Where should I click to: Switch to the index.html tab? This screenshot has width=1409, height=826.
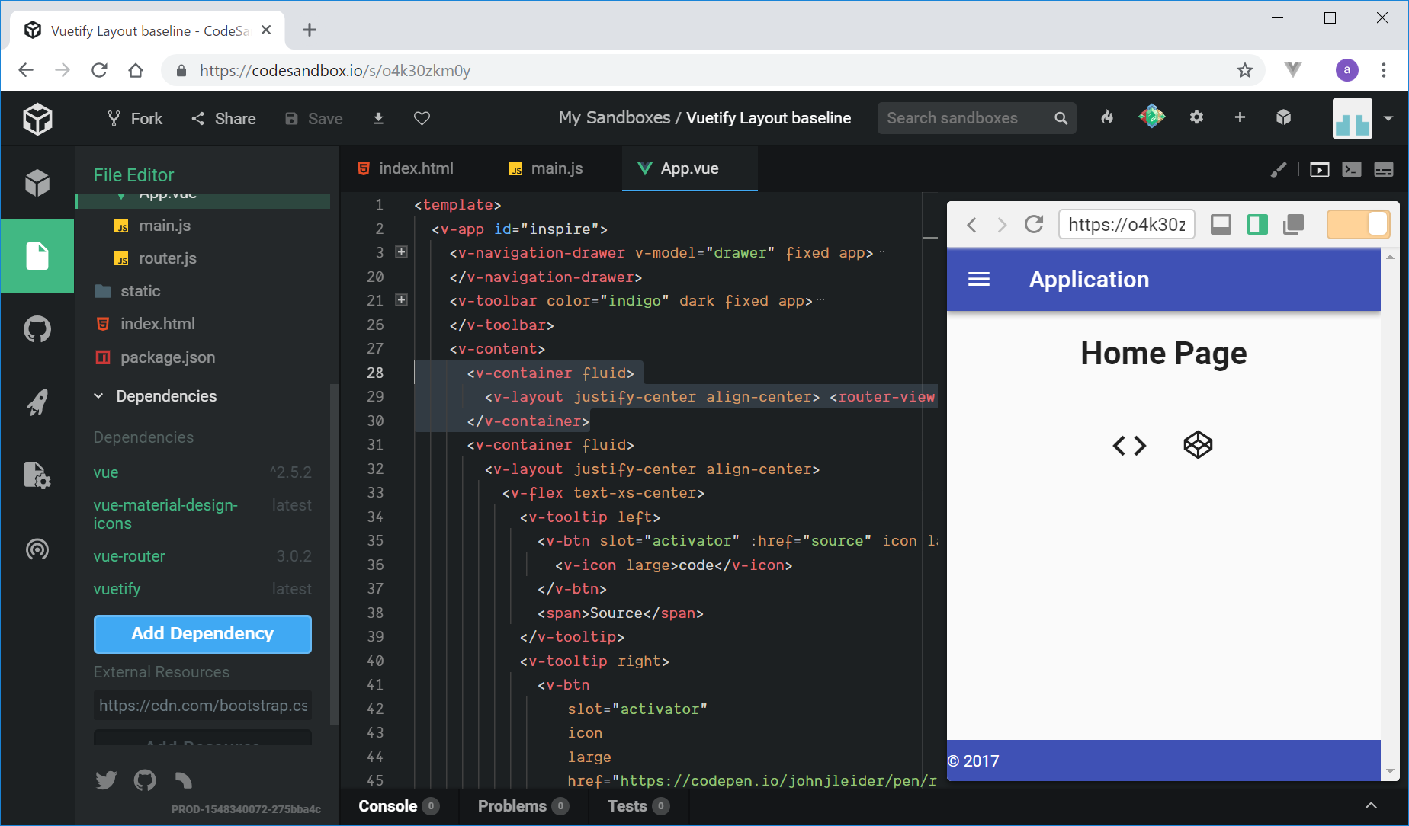(x=406, y=168)
